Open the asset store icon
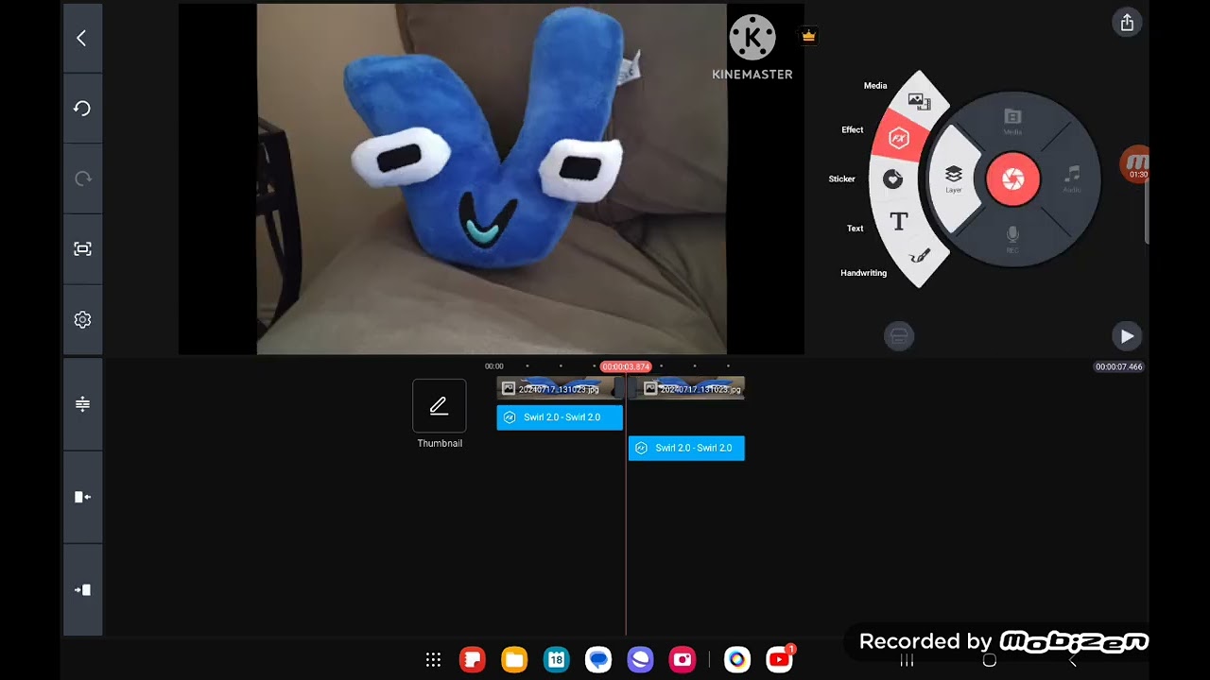The height and width of the screenshot is (680, 1210). click(899, 336)
